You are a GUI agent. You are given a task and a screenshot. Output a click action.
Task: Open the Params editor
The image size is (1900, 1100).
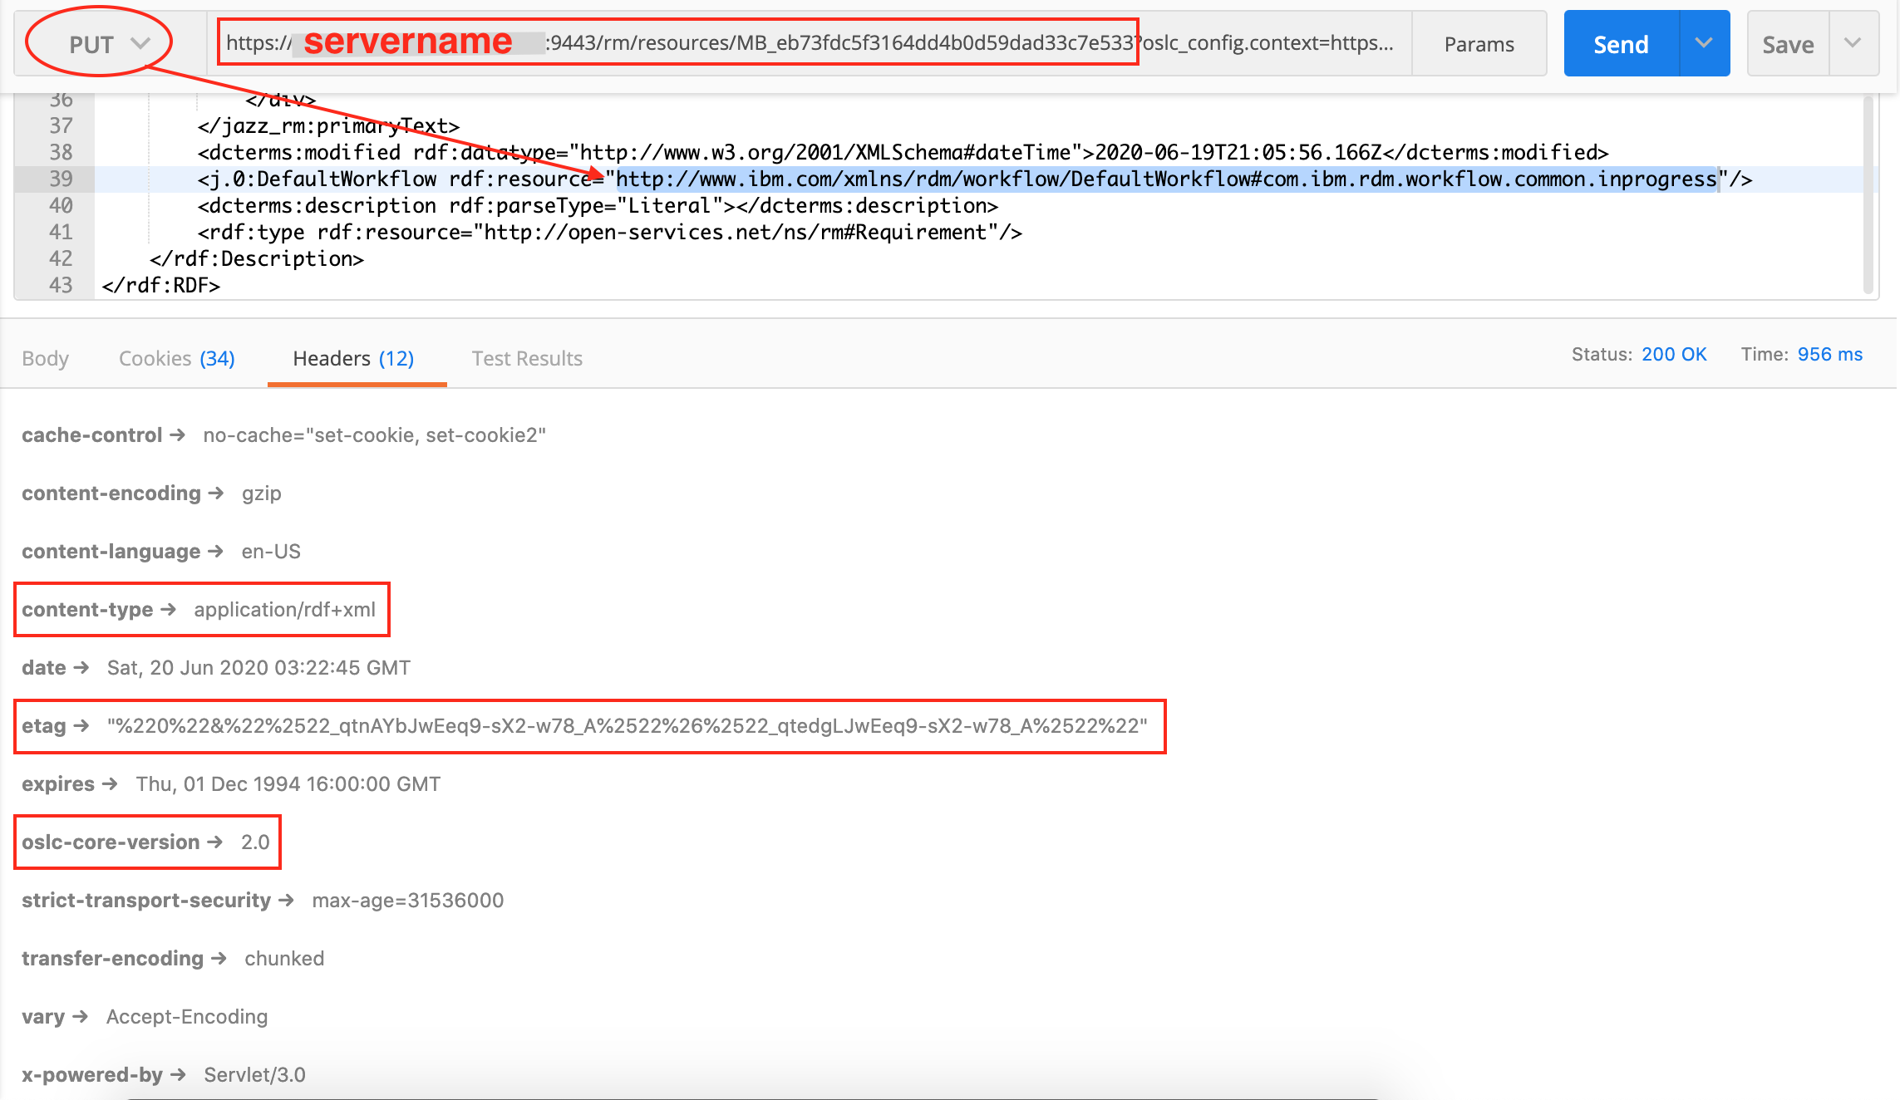[1479, 44]
